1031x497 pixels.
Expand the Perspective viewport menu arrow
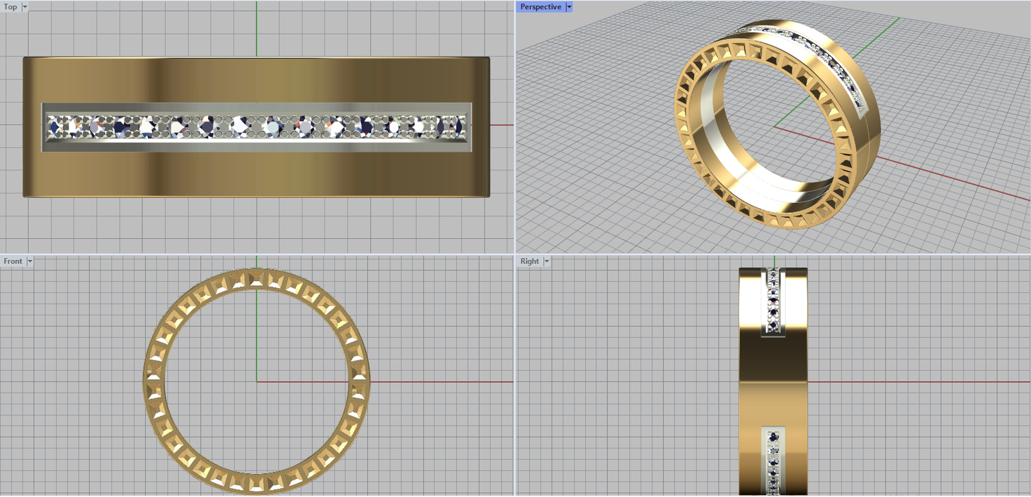pyautogui.click(x=569, y=6)
